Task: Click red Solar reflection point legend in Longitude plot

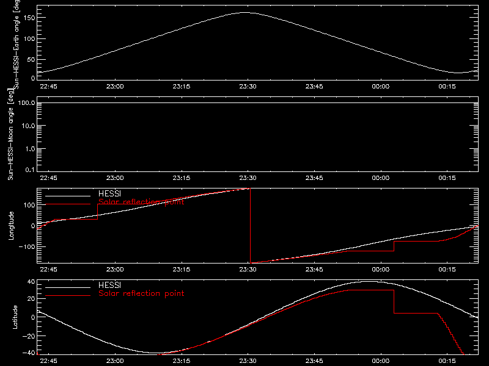Action: (x=141, y=202)
